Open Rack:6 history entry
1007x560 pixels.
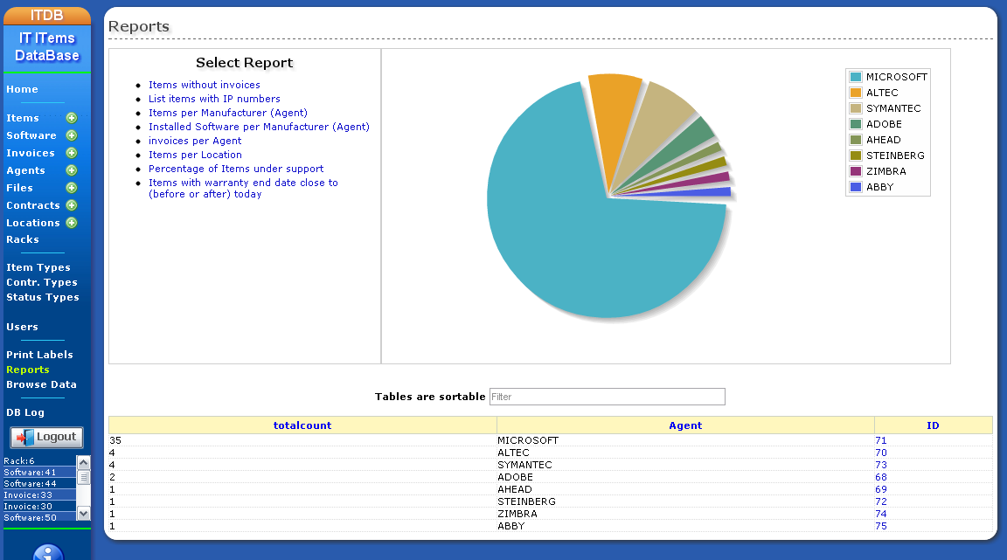pos(19,461)
